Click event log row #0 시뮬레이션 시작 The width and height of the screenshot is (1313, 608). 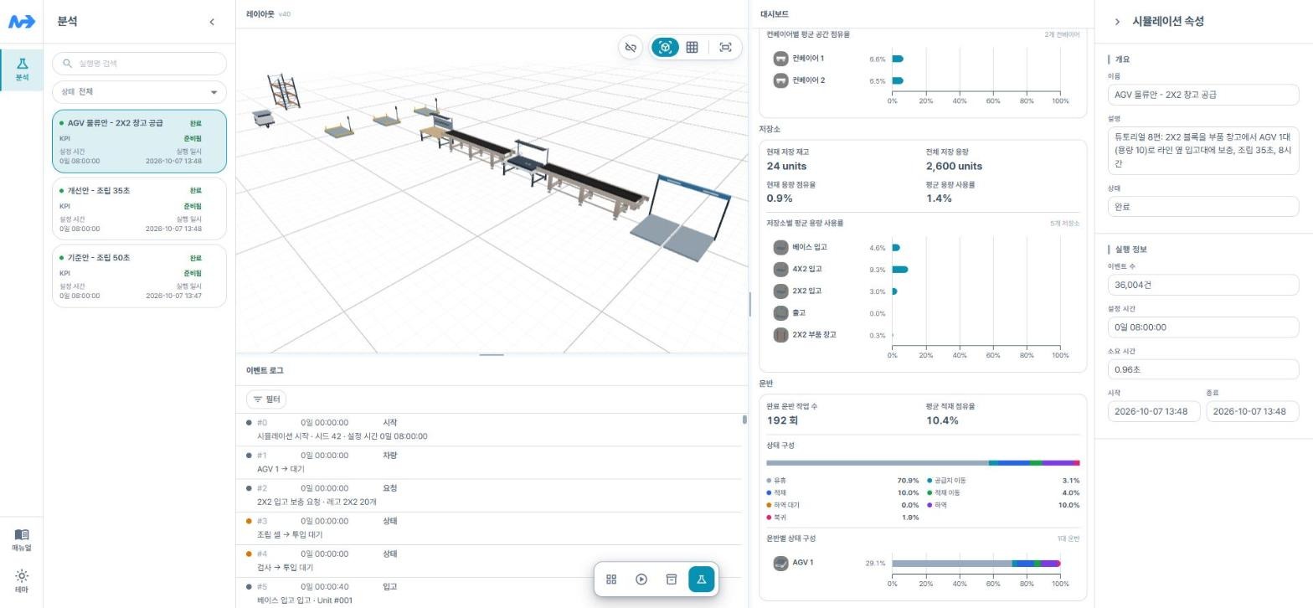pos(489,430)
